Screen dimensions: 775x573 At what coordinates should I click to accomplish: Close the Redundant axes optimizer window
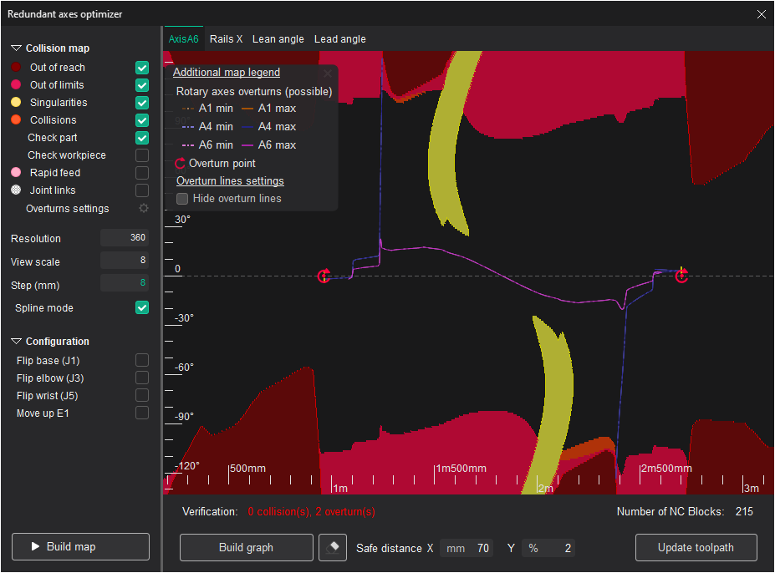point(761,14)
